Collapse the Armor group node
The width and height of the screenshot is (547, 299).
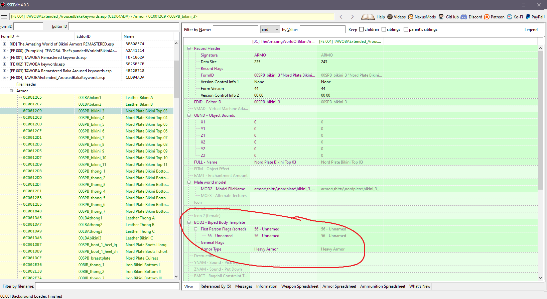click(x=11, y=91)
